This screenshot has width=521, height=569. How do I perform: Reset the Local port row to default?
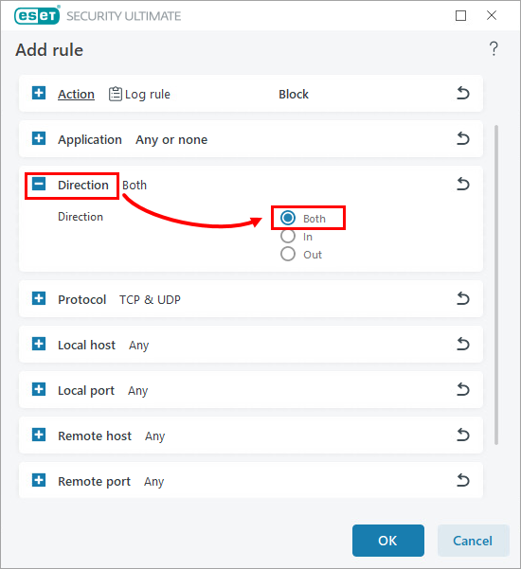(462, 389)
